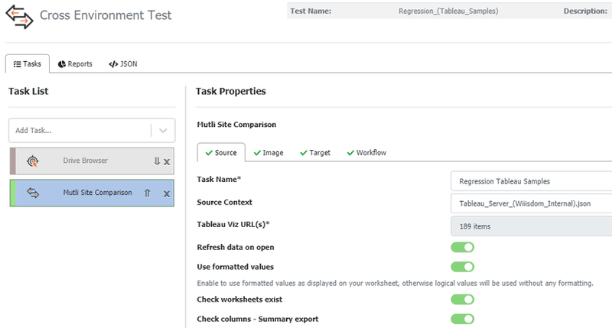The image size is (612, 328).
Task: Click the Cross Environment Test title text
Action: [106, 15]
